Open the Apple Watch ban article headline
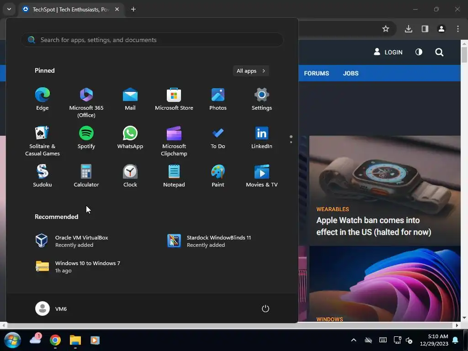The width and height of the screenshot is (468, 351). pyautogui.click(x=374, y=226)
